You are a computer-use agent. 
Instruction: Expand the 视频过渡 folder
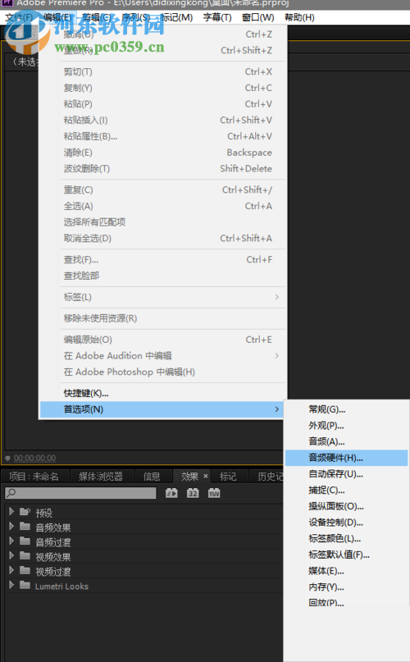click(11, 570)
